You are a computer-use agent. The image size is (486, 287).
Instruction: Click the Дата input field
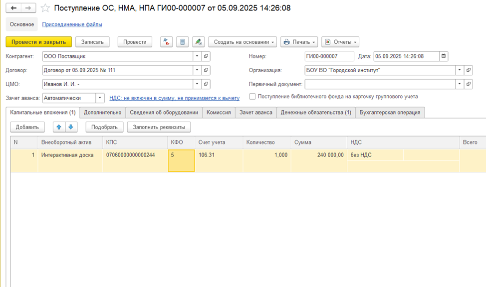point(406,56)
